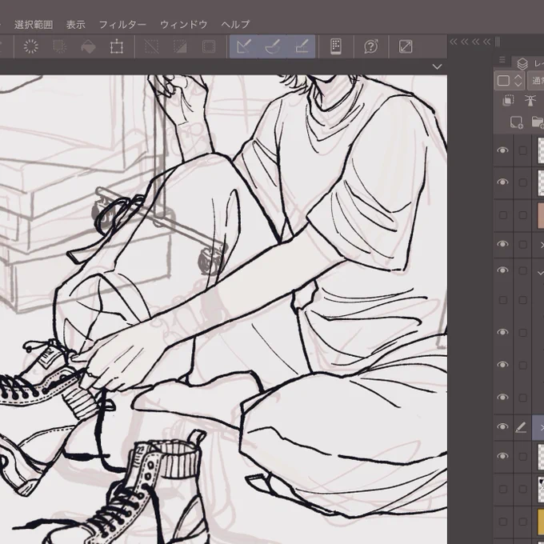544x544 pixels.
Task: Expand the collapsed folder with > arrow
Action: 542,245
